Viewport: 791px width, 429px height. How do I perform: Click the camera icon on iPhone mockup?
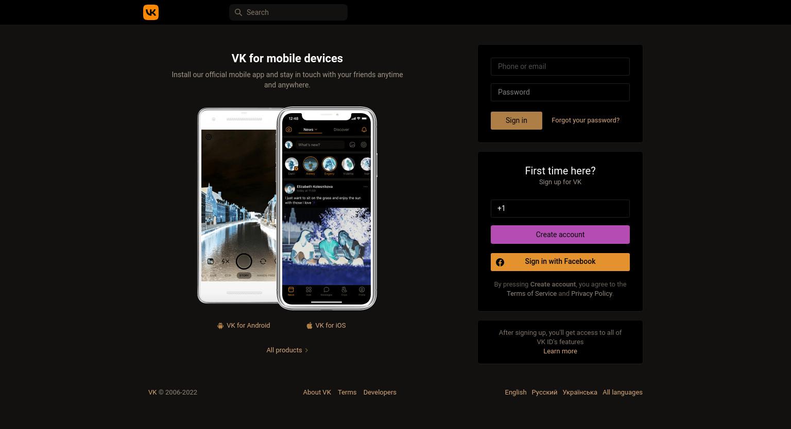click(x=289, y=130)
